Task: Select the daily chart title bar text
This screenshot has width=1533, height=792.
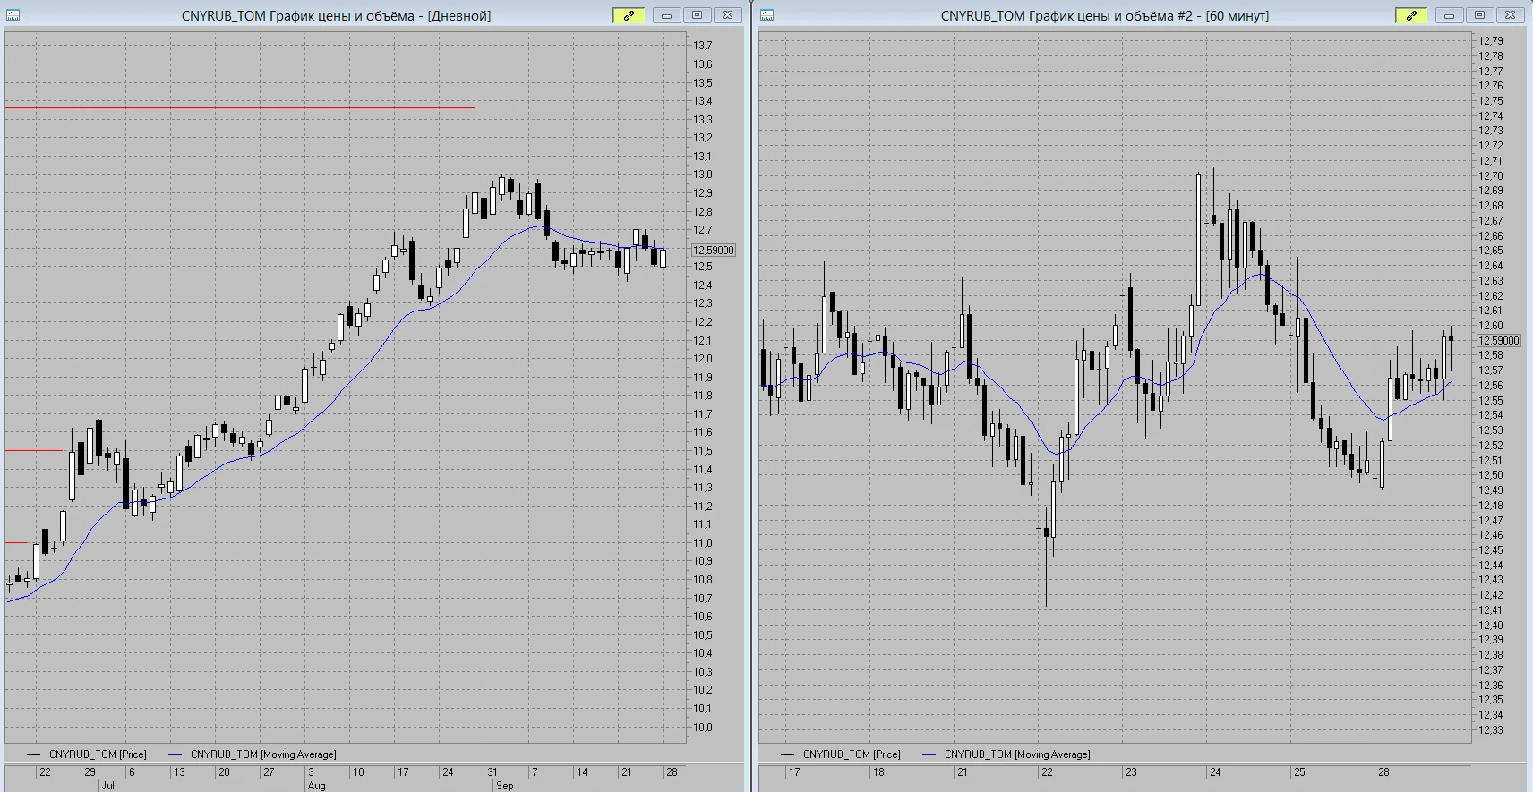Action: [x=336, y=16]
